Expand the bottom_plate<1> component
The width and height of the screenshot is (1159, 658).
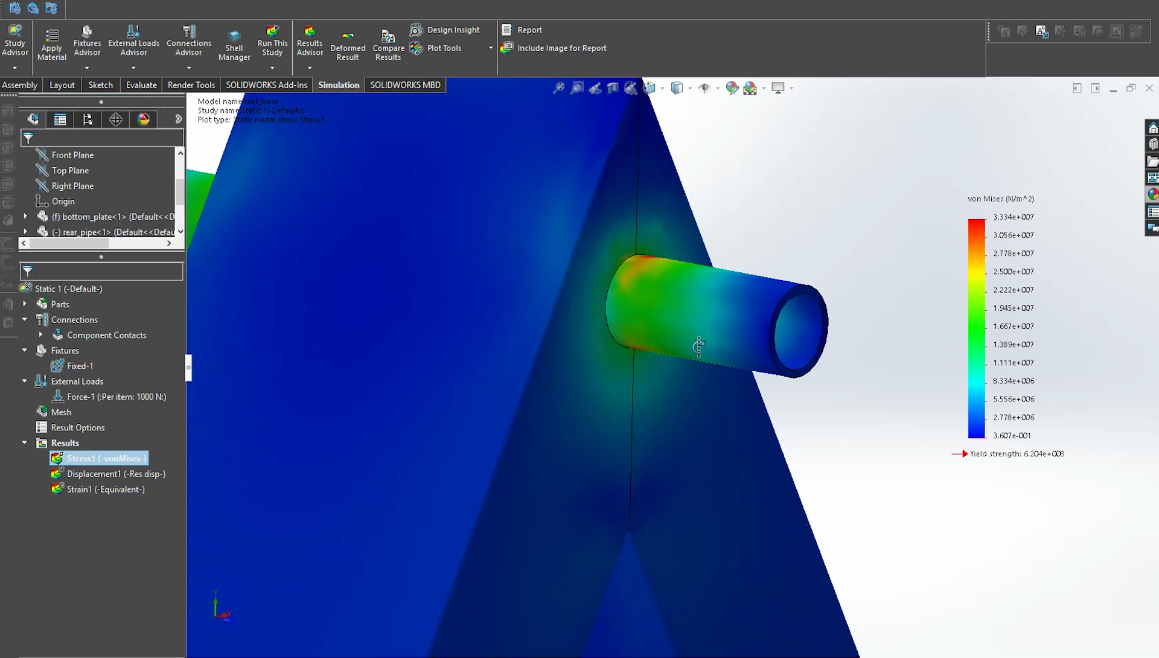click(25, 216)
